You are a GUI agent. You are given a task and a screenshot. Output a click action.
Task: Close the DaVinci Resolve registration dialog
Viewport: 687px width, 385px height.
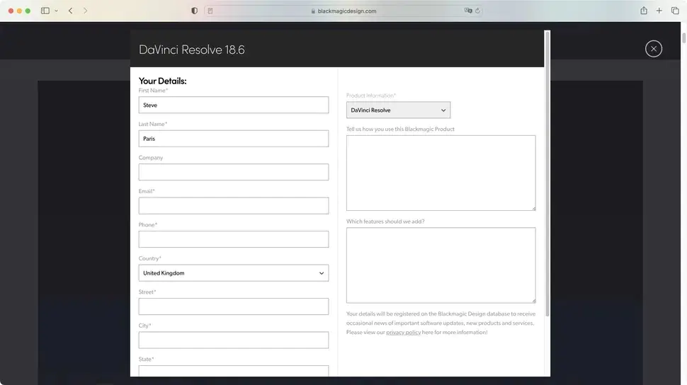(x=653, y=49)
